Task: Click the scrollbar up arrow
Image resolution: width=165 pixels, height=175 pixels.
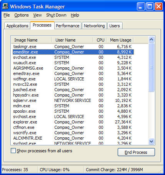Action: point(151,40)
